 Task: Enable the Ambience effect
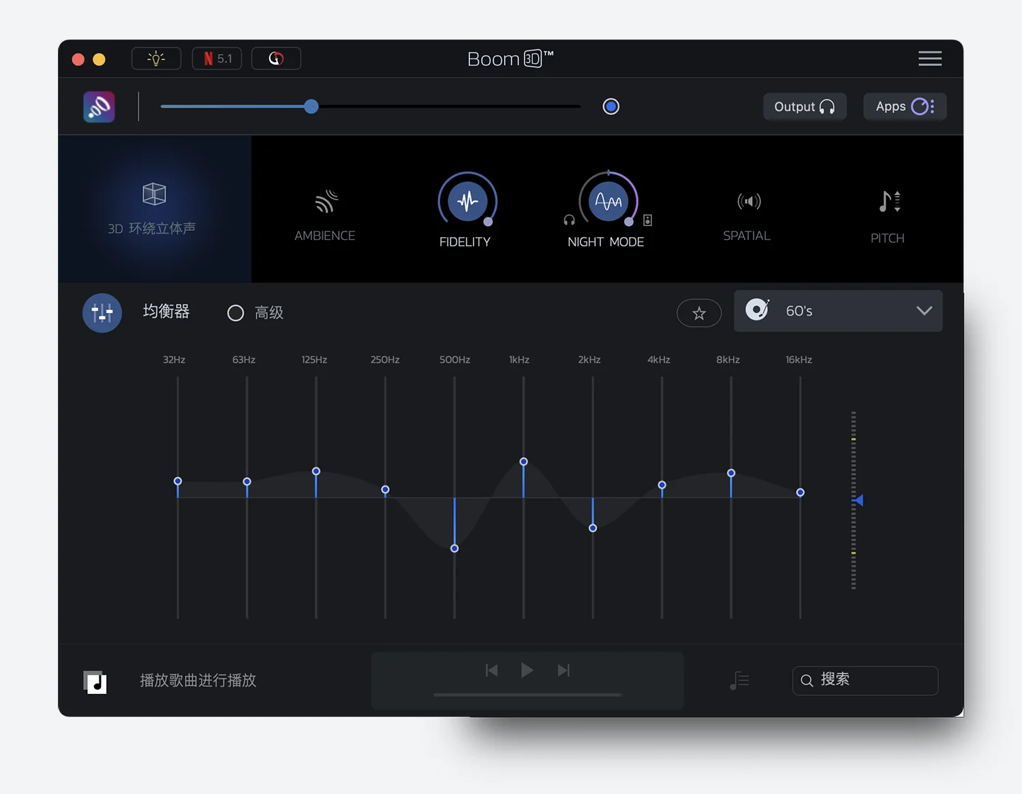[x=325, y=215]
